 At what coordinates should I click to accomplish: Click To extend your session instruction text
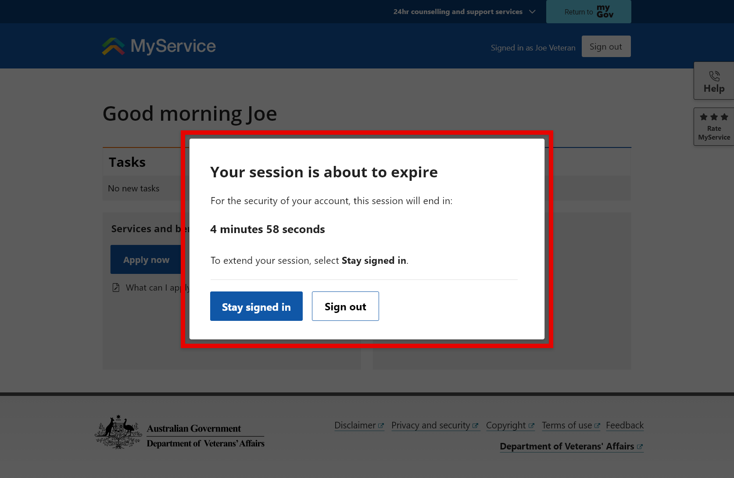pyautogui.click(x=309, y=261)
